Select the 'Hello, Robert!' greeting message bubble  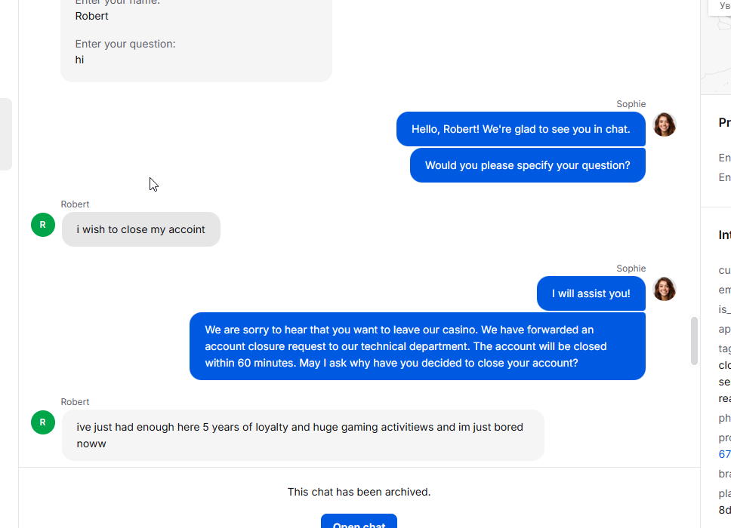pyautogui.click(x=521, y=129)
